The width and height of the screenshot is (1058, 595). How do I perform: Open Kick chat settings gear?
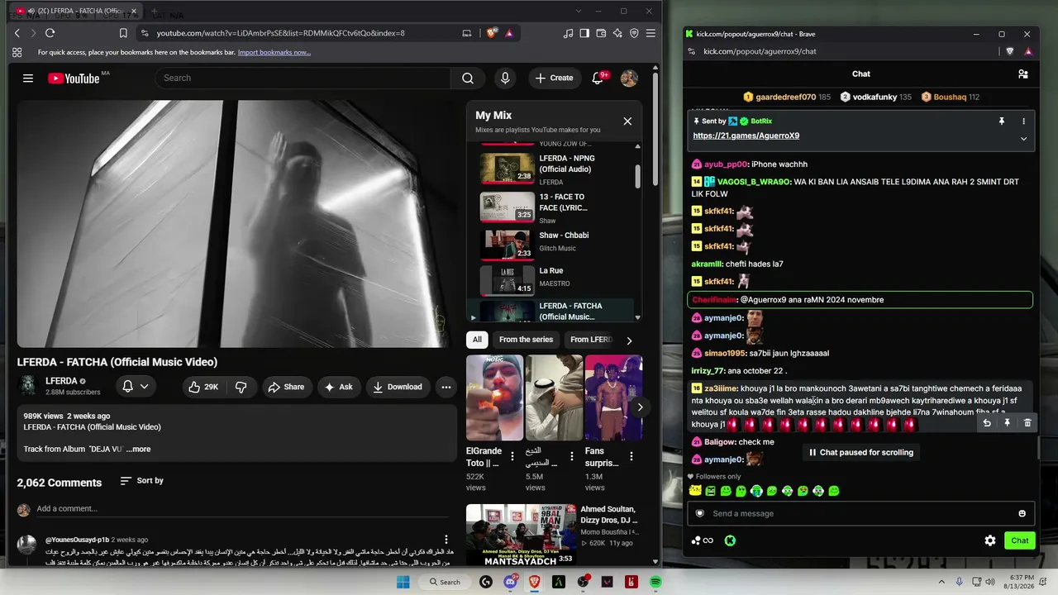coord(990,540)
